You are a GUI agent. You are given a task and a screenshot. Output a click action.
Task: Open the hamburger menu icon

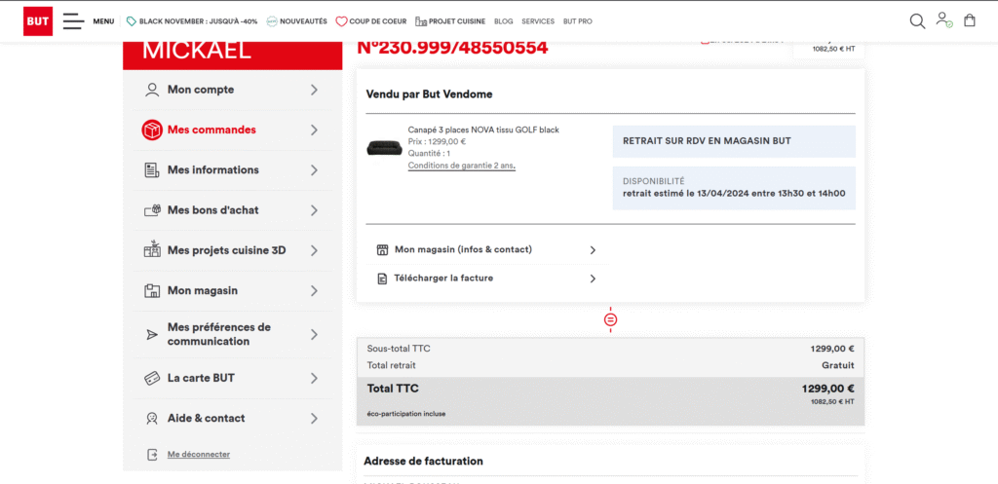pos(73,20)
